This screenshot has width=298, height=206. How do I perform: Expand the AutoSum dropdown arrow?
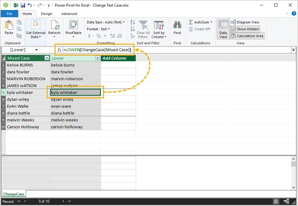211,22
